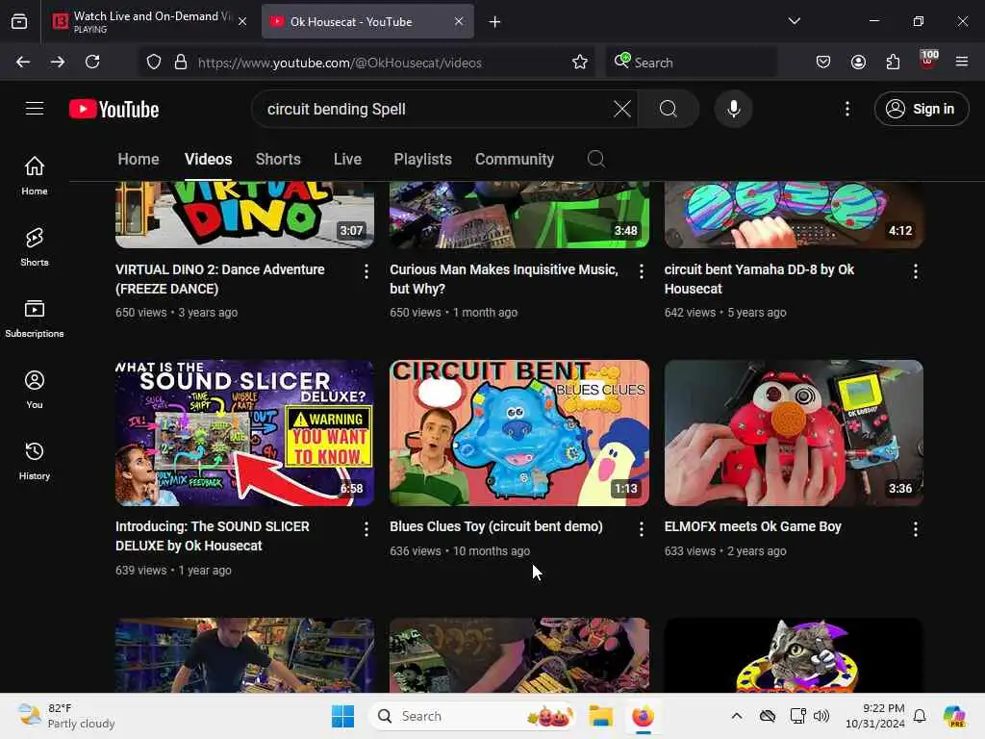Show hidden system tray icons chevron

[737, 716]
